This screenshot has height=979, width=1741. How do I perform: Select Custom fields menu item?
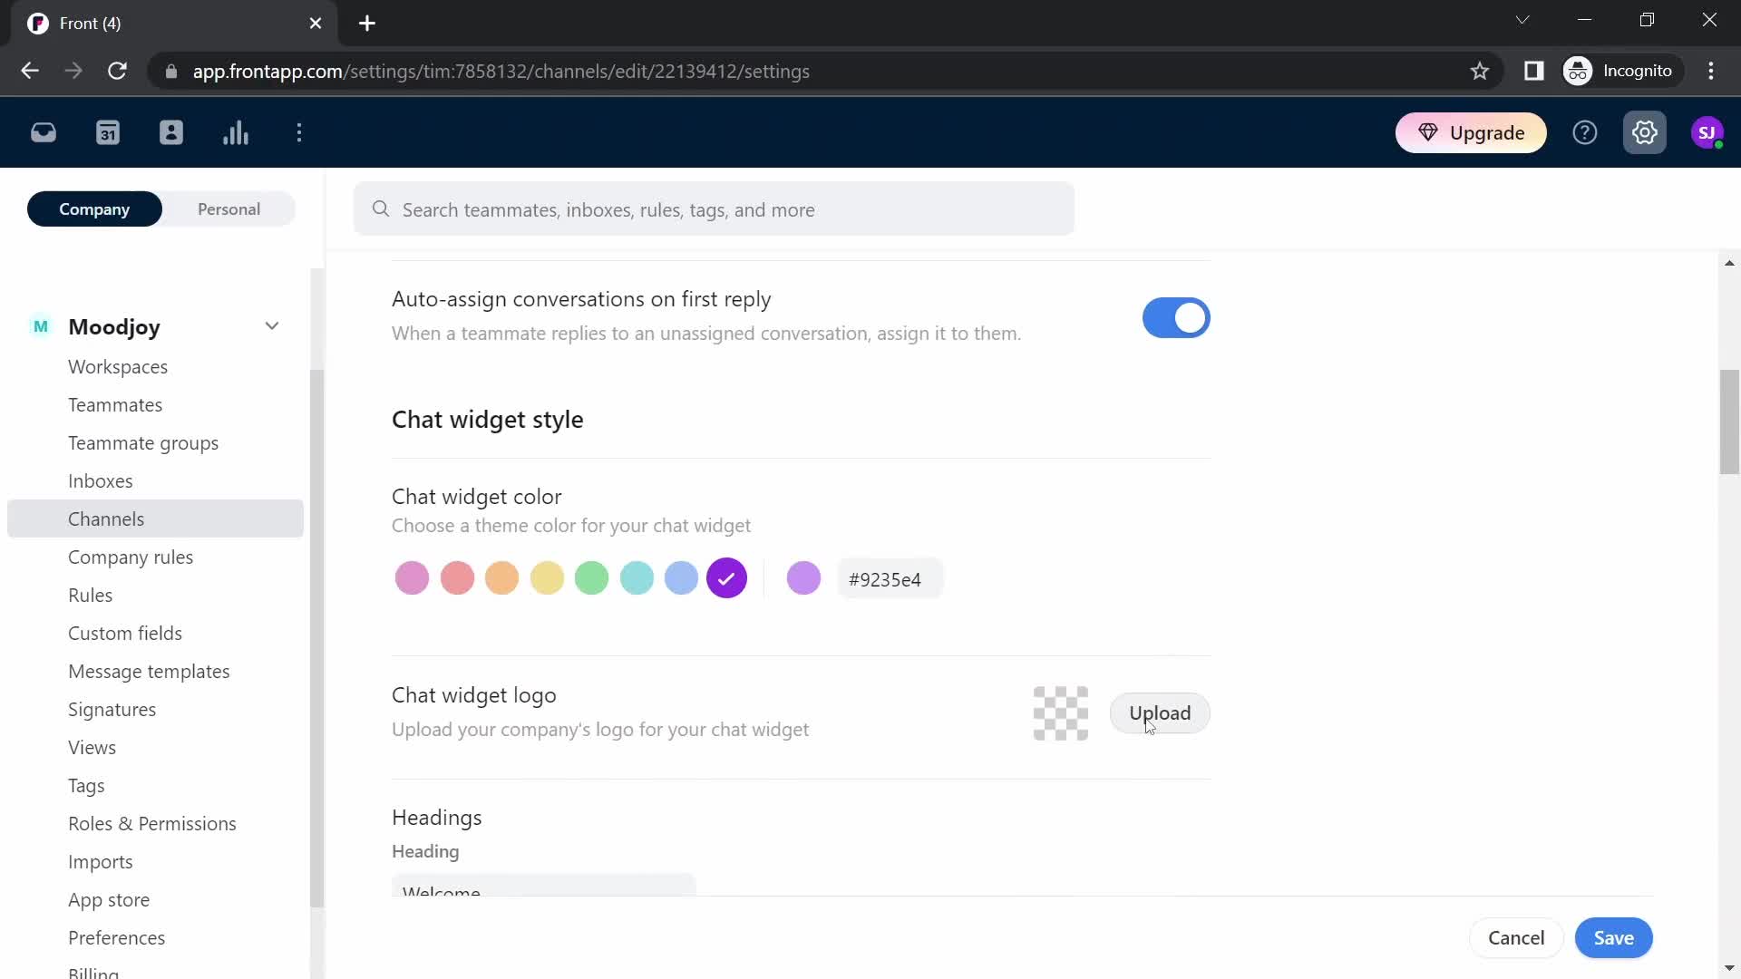(125, 633)
